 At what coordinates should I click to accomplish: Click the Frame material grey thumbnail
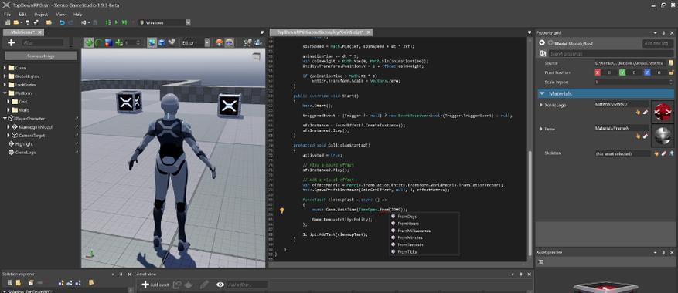(663, 136)
